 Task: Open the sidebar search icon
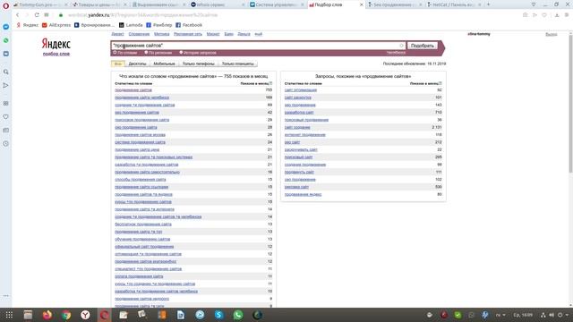point(6,72)
